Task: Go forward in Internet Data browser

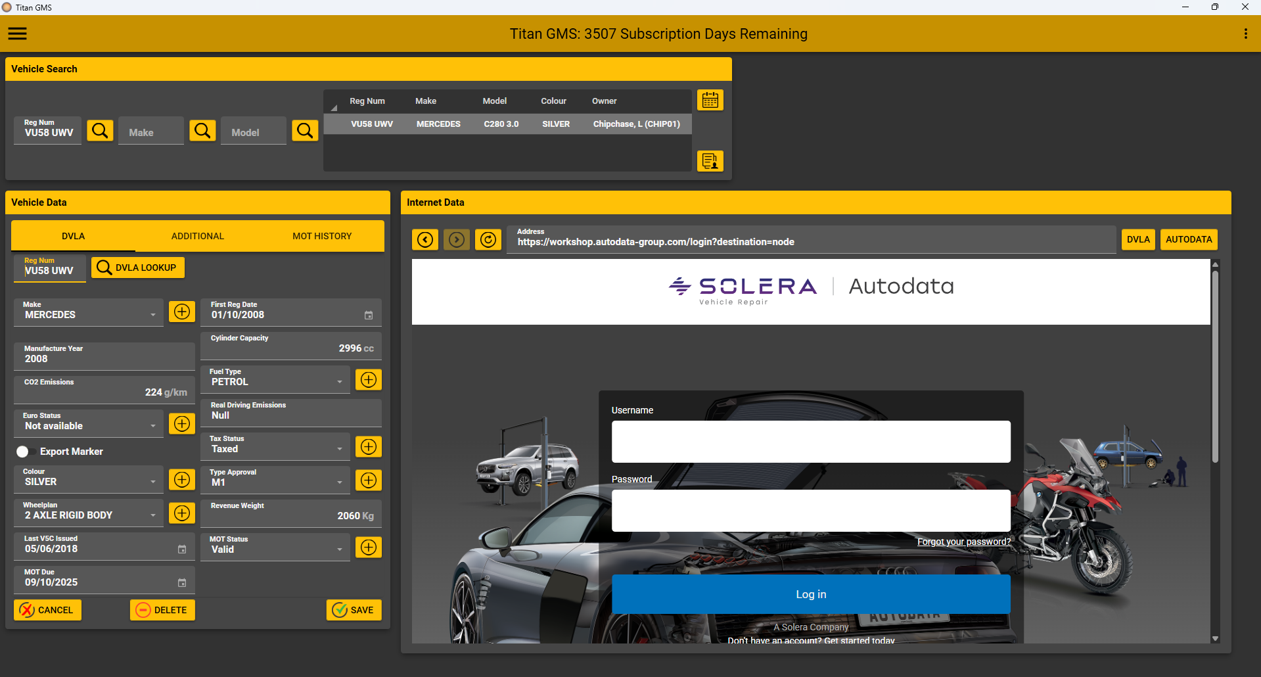Action: [x=457, y=240]
